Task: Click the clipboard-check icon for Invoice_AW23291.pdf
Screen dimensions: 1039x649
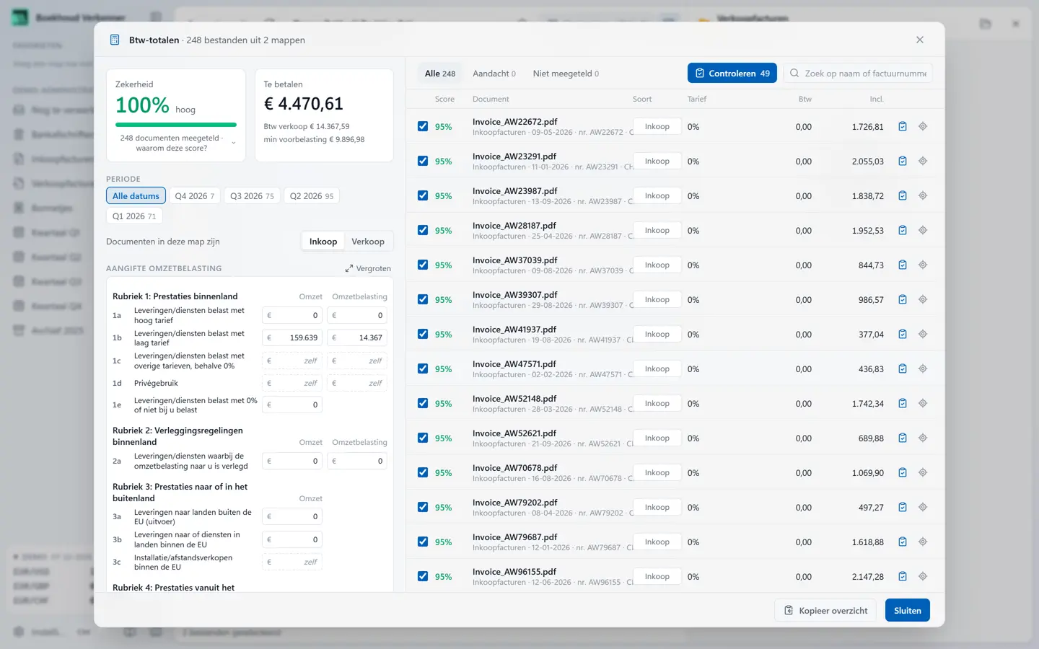Action: [903, 161]
